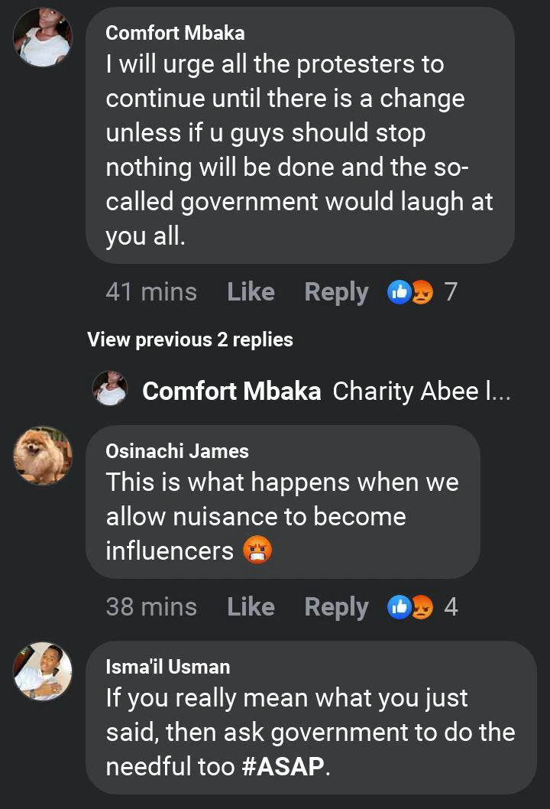
Task: Expand the truncated Charity Abee reply
Action: pos(421,391)
